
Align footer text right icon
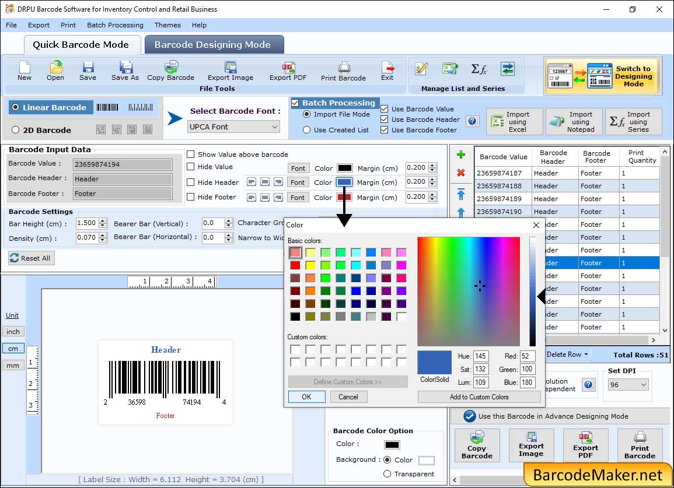(x=278, y=198)
